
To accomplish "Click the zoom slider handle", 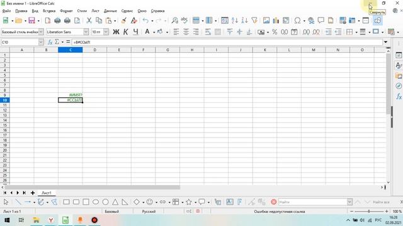I will (369, 212).
